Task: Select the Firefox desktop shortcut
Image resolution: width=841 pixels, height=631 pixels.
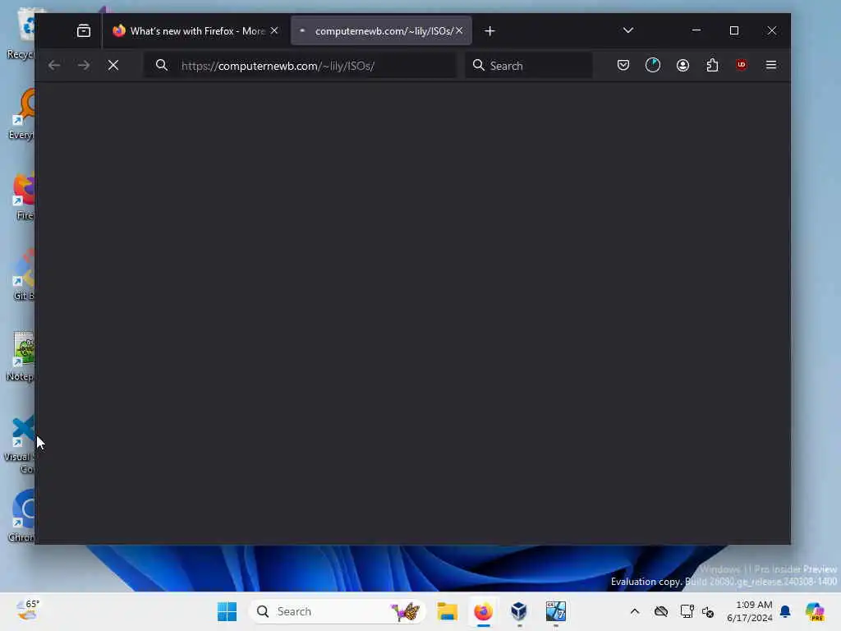Action: [x=24, y=196]
